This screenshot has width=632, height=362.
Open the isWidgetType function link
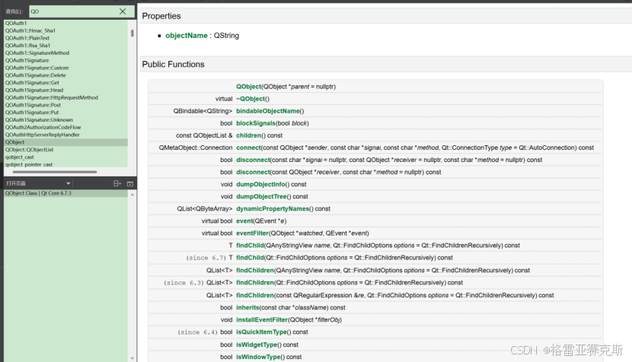(x=257, y=345)
